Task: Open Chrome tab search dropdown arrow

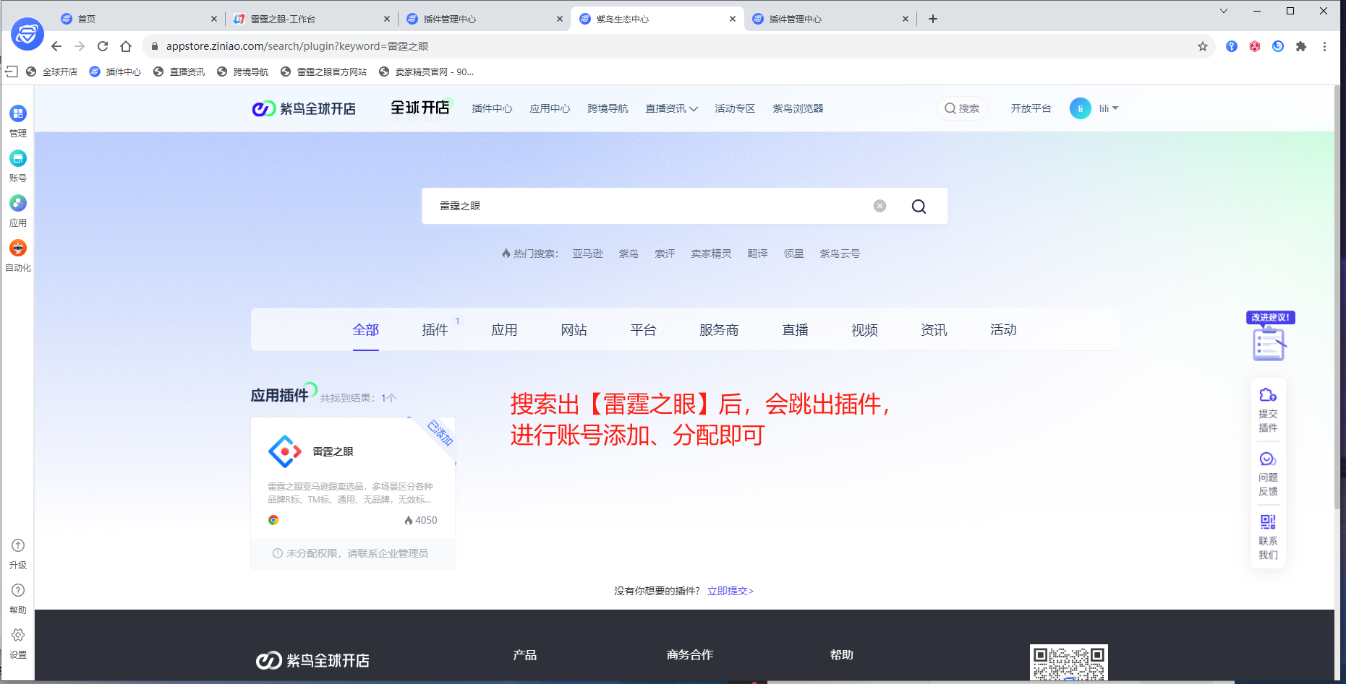Action: coord(1223,11)
